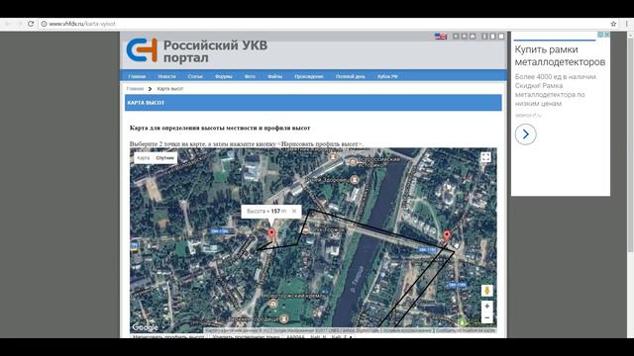Toggle map fullscreen mode
This screenshot has height=356, width=634.
tap(485, 157)
